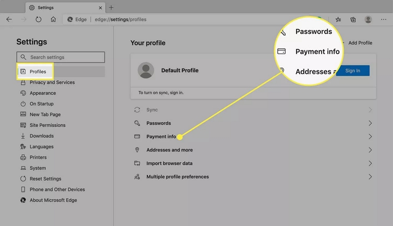Select the Settings browser tab
Image resolution: width=393 pixels, height=226 pixels.
65,8
